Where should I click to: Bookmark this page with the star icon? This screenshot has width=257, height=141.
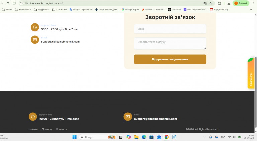click(x=211, y=3)
